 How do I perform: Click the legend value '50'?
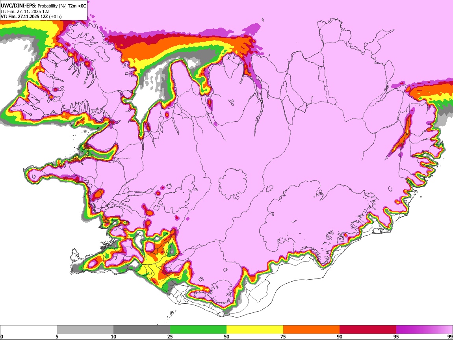click(226, 336)
